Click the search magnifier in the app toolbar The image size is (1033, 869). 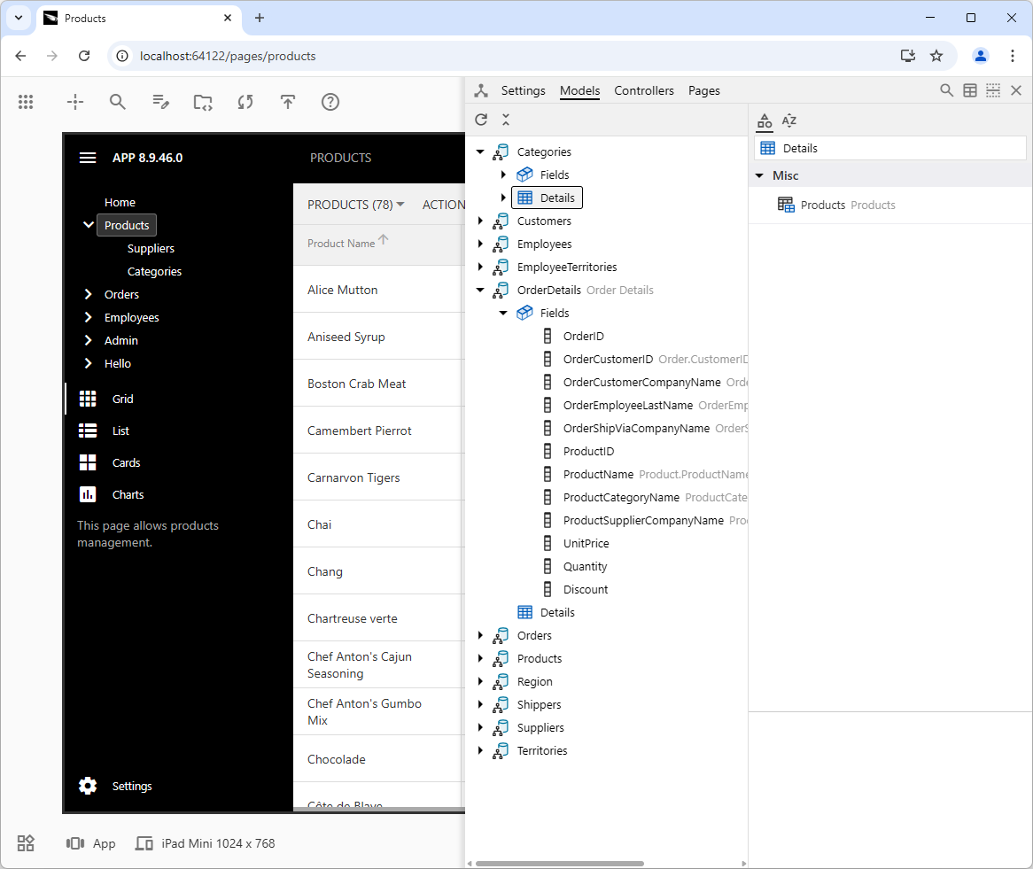(118, 102)
